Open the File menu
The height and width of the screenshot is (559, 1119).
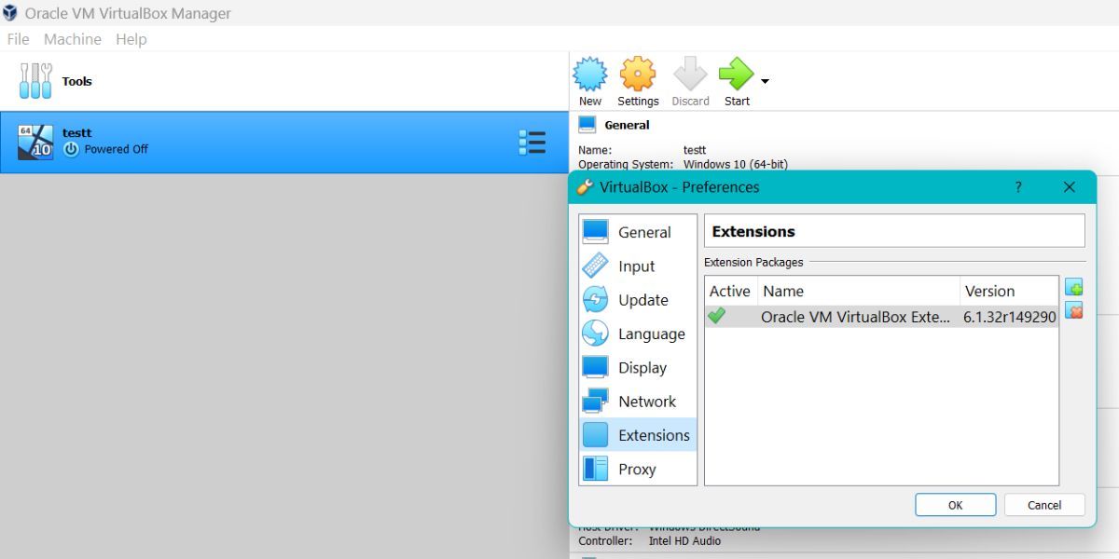point(17,39)
